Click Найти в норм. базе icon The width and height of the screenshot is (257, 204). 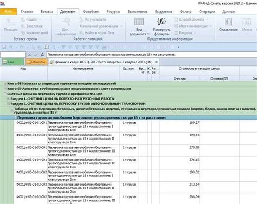coord(81,33)
